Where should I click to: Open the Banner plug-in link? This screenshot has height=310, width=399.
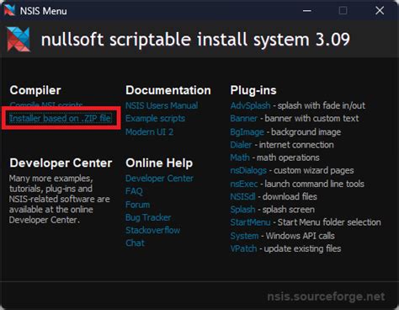point(243,118)
